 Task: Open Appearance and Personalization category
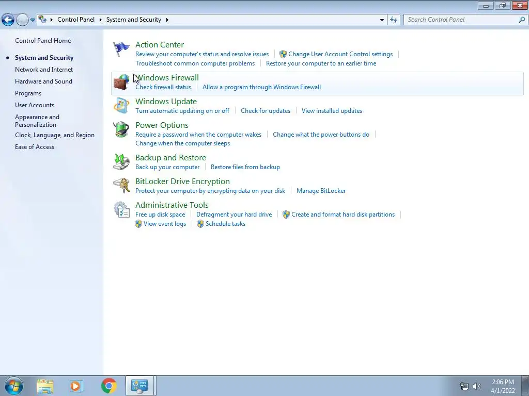coord(37,121)
